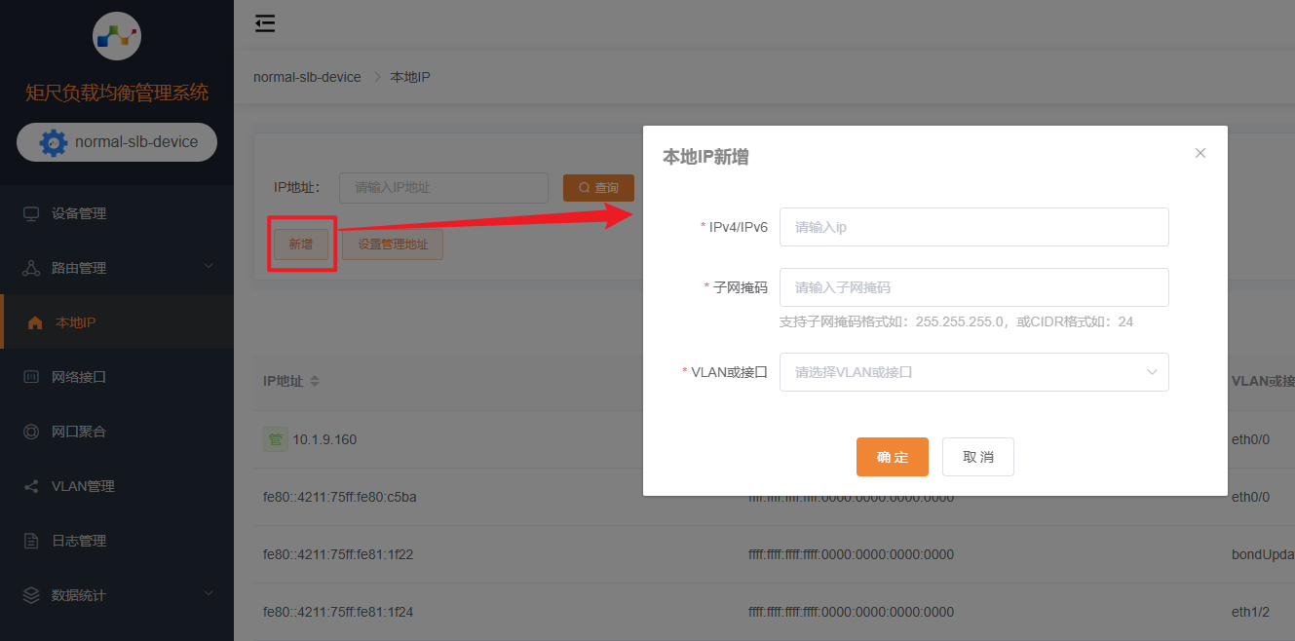Select 本地IP in the sidebar menu
The image size is (1295, 641).
75,322
